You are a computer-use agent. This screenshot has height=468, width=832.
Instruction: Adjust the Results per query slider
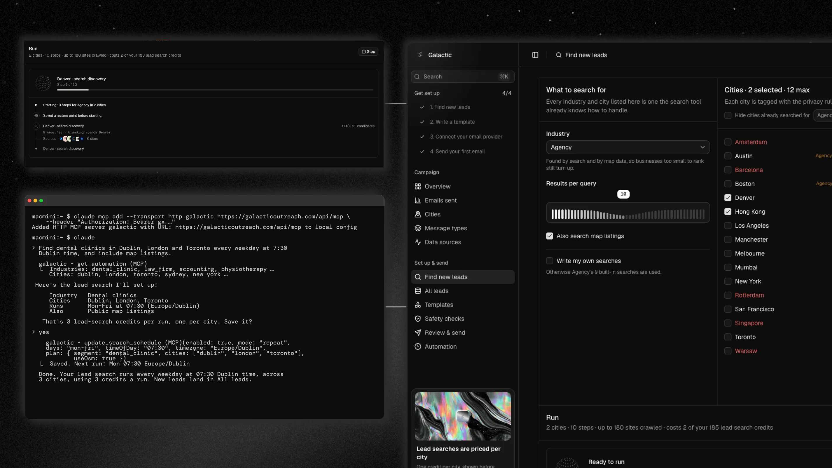[628, 213]
